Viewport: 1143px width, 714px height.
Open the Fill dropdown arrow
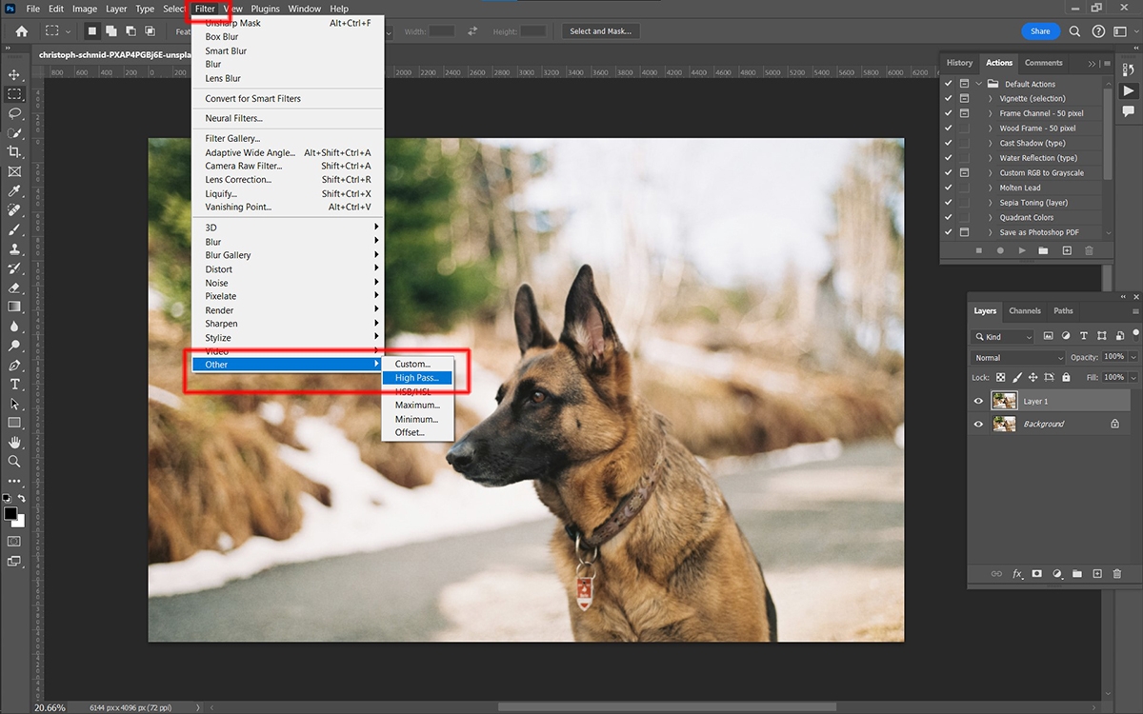click(x=1133, y=378)
